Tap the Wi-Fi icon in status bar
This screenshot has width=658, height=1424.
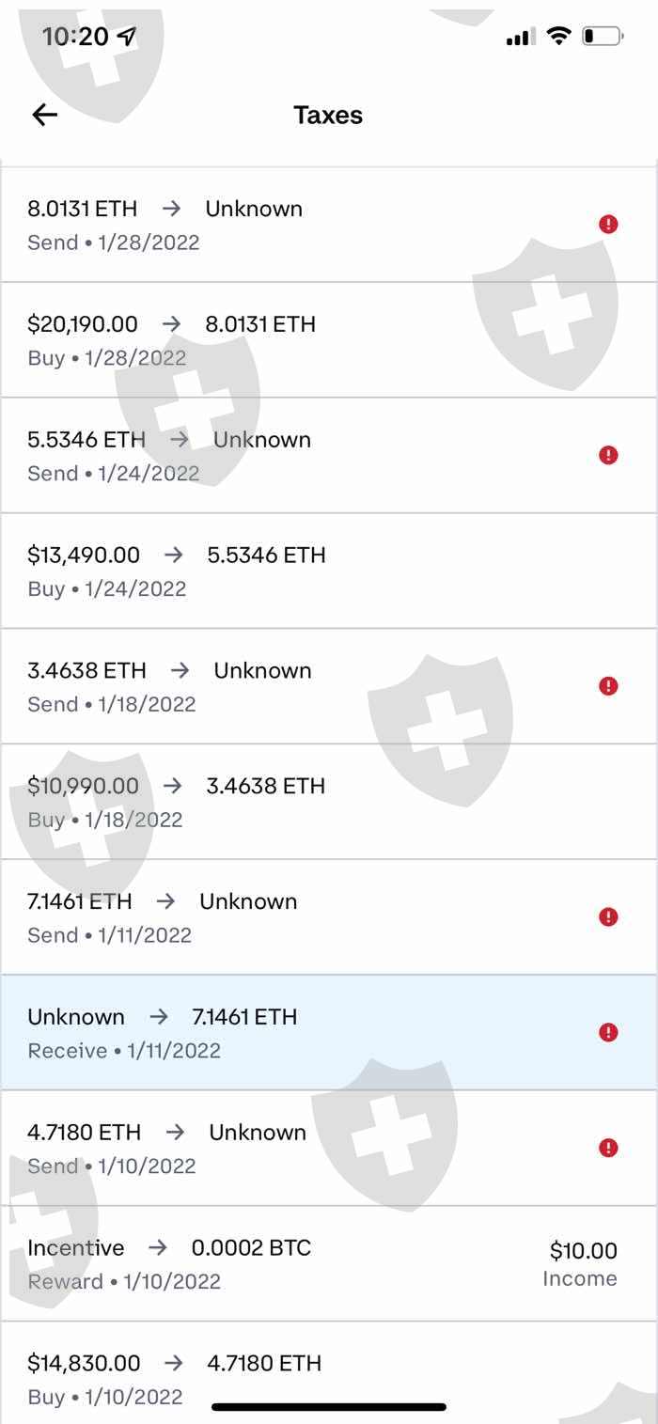[558, 36]
